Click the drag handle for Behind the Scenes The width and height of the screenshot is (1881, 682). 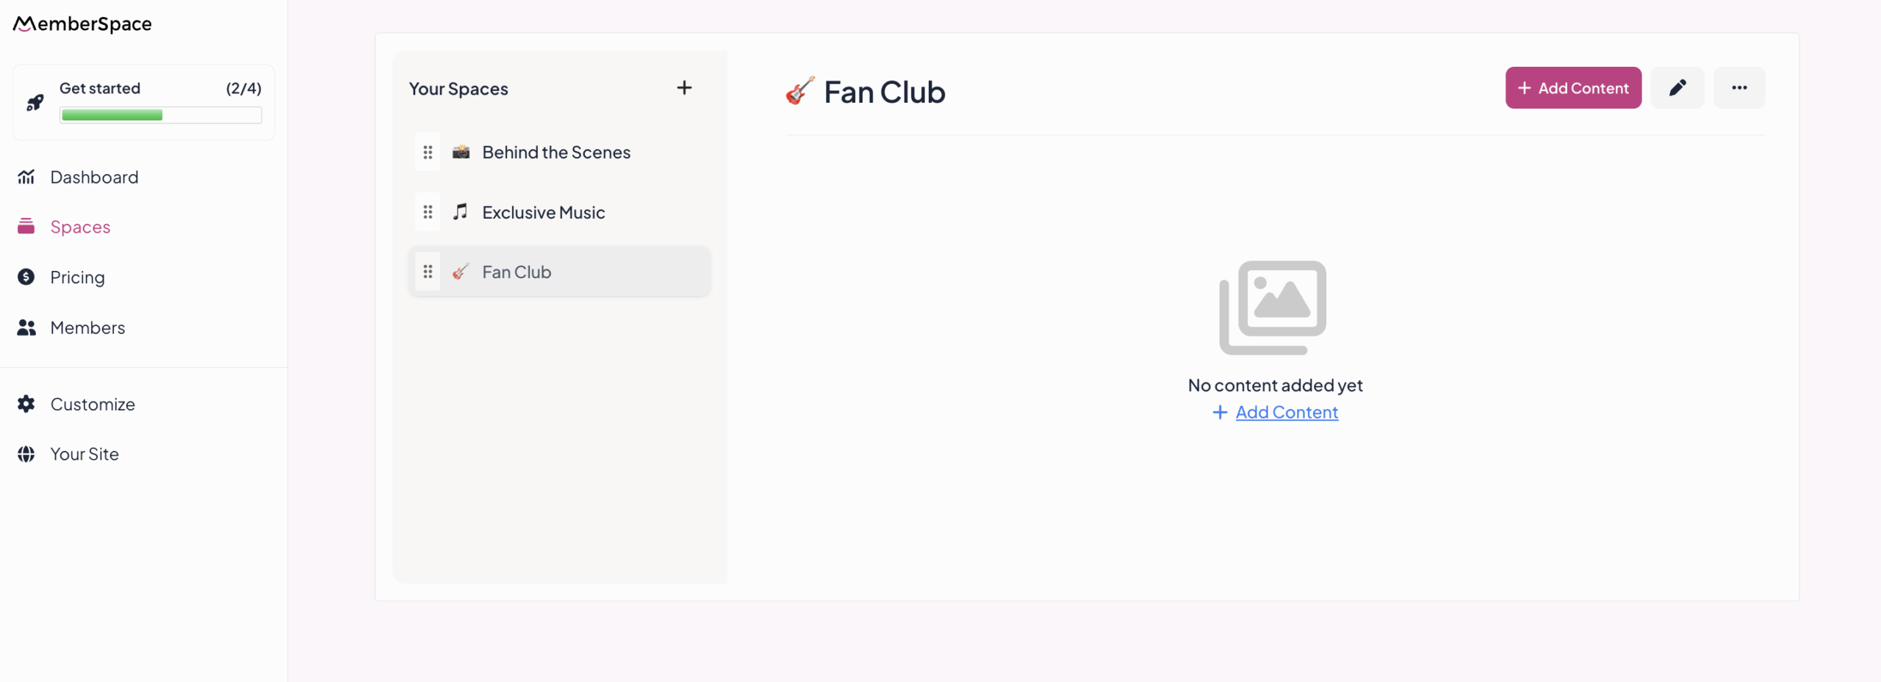(x=428, y=152)
